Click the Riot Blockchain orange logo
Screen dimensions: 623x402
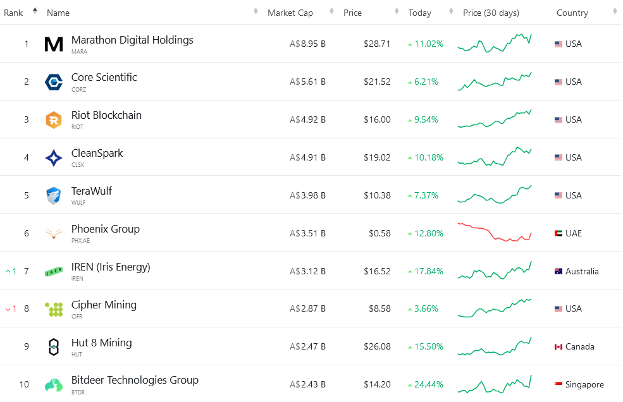pos(54,120)
